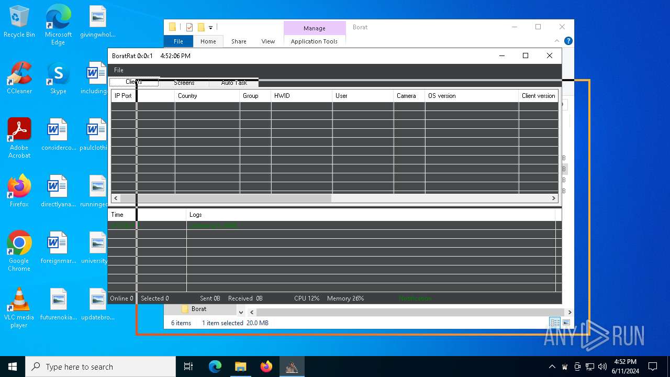Click the Properties quick access toolbar icon

(189, 27)
